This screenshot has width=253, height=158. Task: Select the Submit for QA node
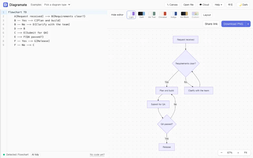tap(158, 104)
